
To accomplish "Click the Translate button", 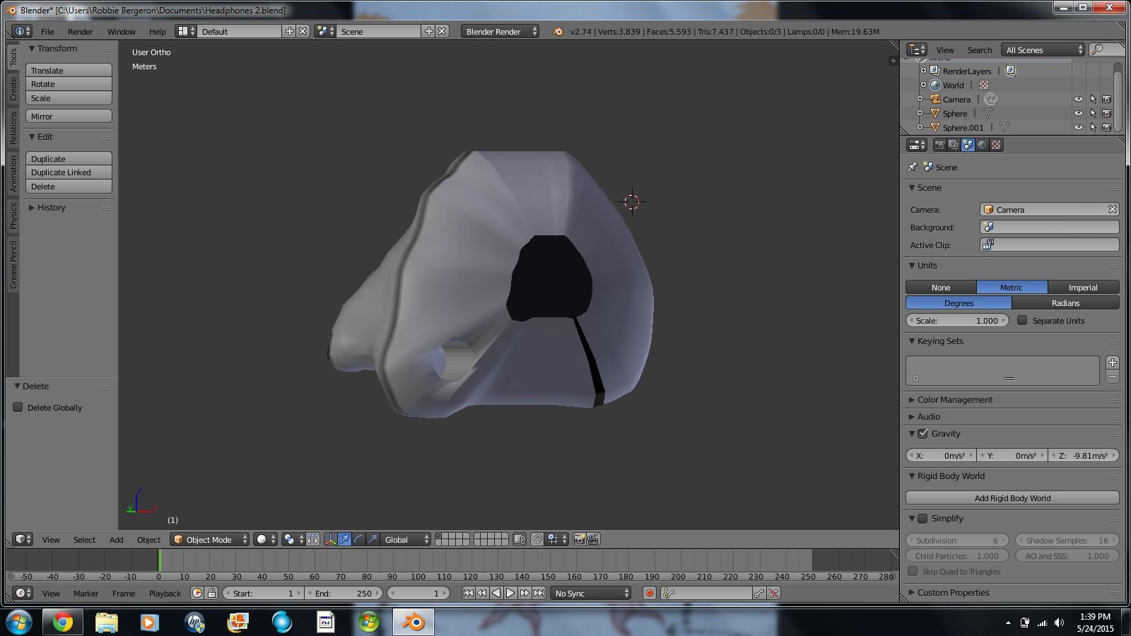I will (69, 70).
